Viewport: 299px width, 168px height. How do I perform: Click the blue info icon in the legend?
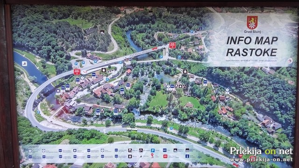187,156
